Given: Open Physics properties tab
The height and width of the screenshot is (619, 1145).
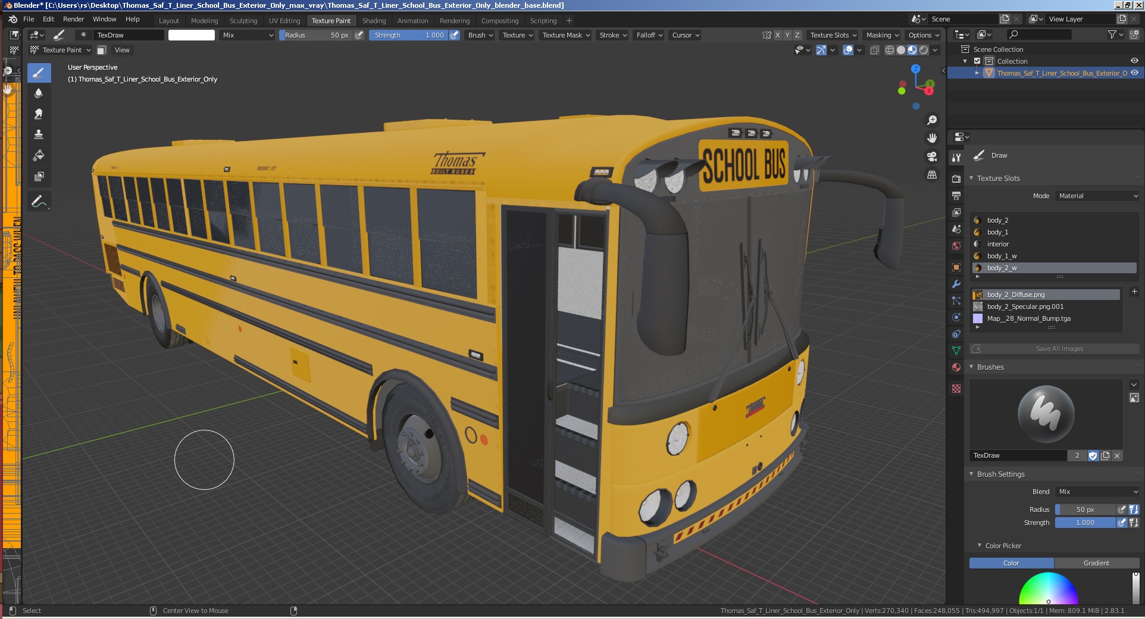Looking at the screenshot, I should [956, 317].
